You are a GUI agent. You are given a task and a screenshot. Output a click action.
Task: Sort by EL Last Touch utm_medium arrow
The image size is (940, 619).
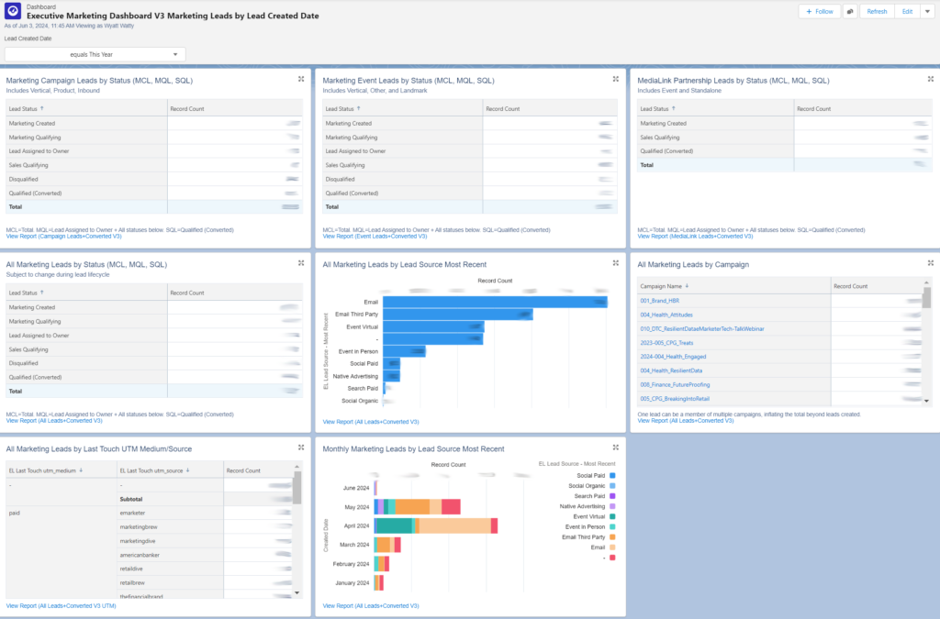pyautogui.click(x=81, y=470)
